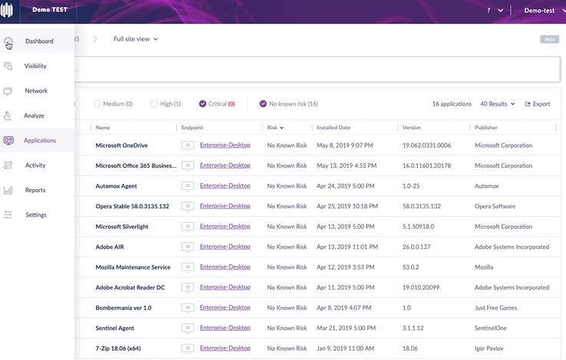Click the Settings sliders icon
Screen dimensions: 566x360
tap(8, 215)
